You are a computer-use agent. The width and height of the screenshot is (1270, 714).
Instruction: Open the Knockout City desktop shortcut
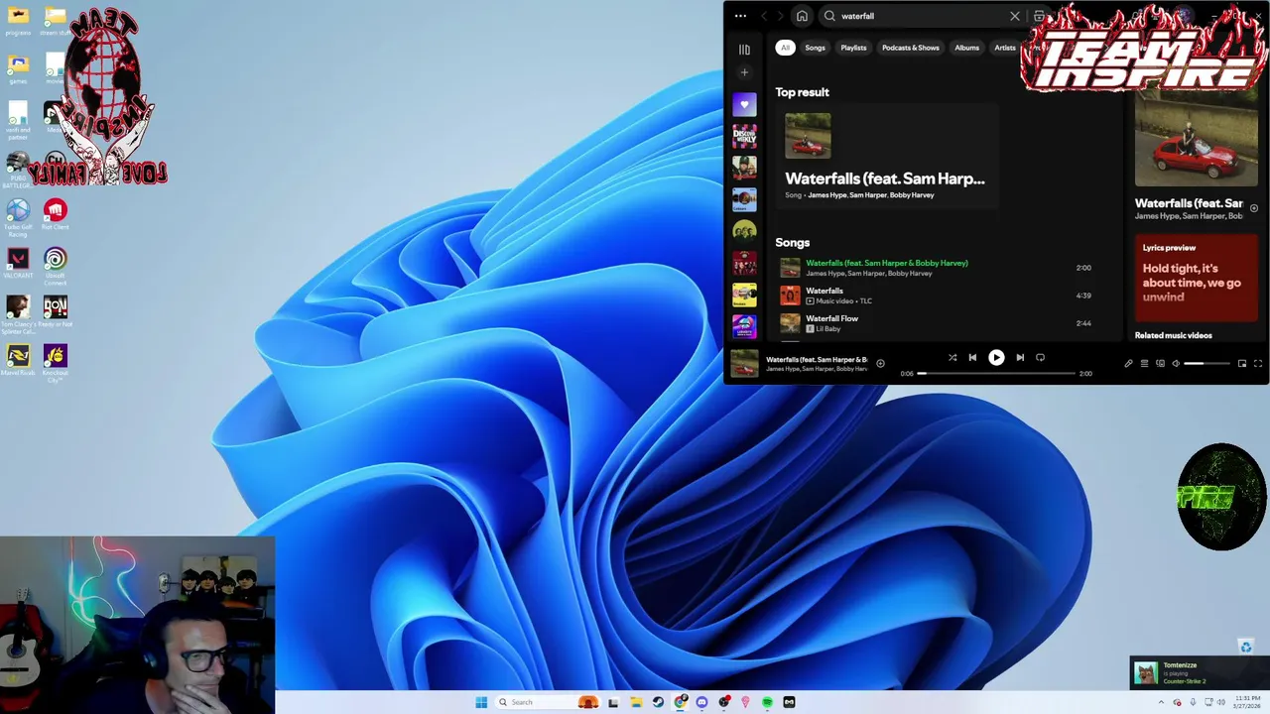(x=56, y=363)
